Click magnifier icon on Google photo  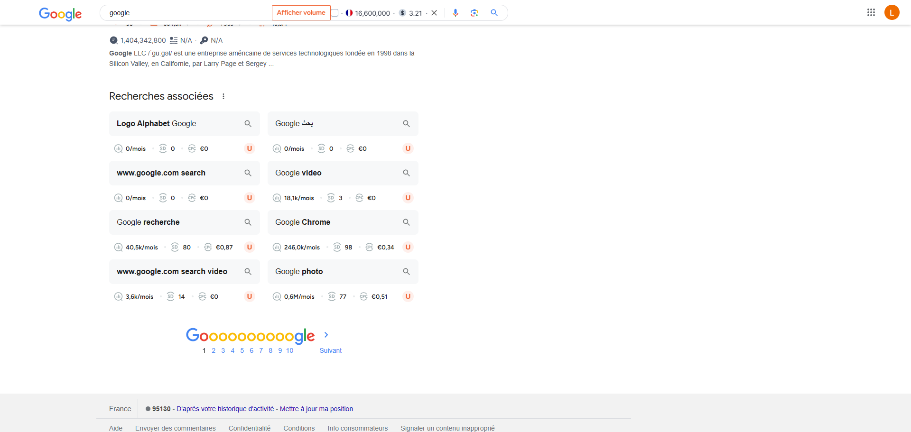click(406, 271)
